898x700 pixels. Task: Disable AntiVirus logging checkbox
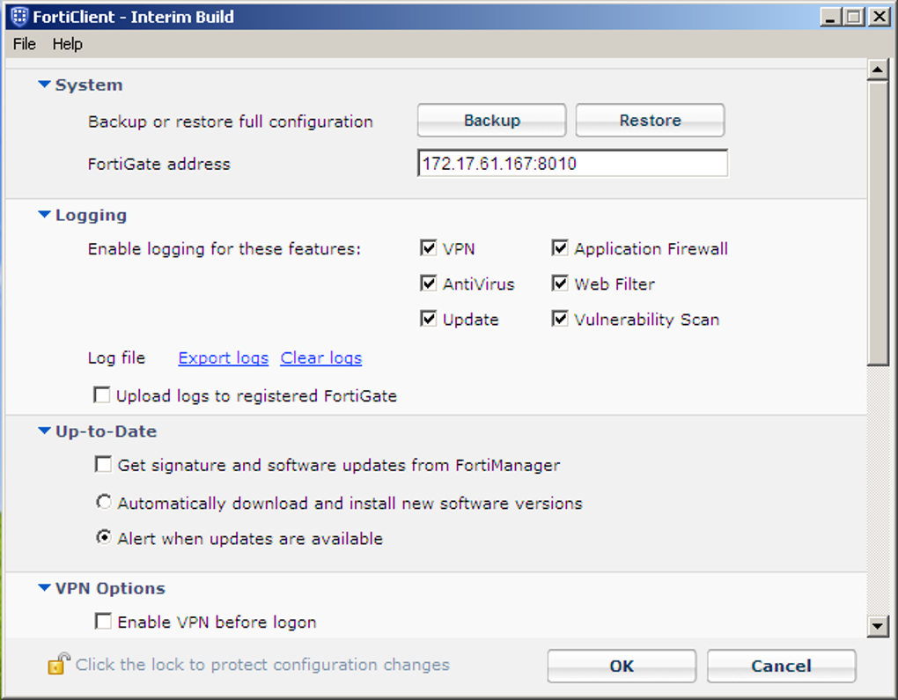[x=429, y=284]
